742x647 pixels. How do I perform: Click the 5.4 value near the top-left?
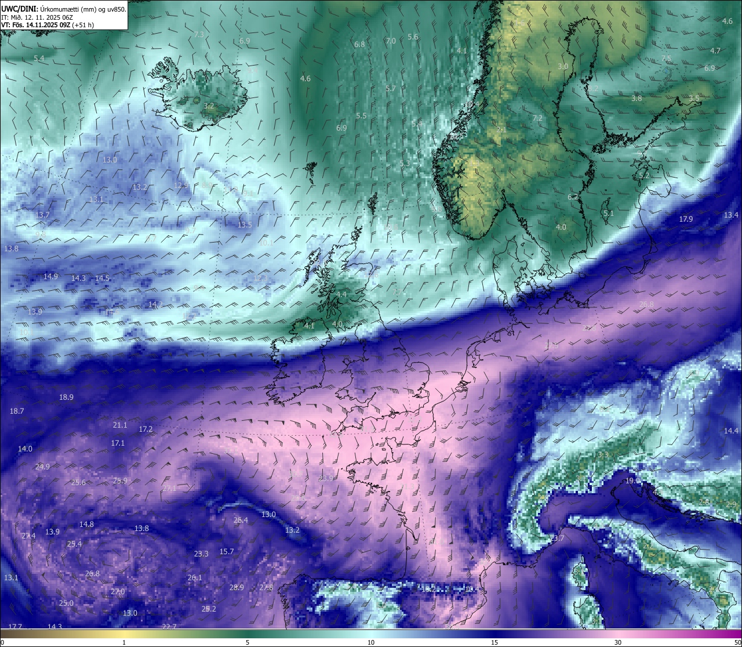(x=39, y=59)
